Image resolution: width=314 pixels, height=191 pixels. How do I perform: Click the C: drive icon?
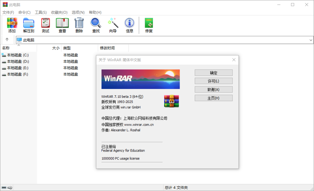pos(4,55)
